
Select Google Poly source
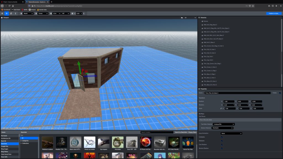point(9,146)
